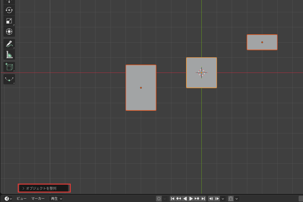This screenshot has width=303, height=202.
Task: Expand the オブジェクトを整列 panel
Action: [x=44, y=188]
